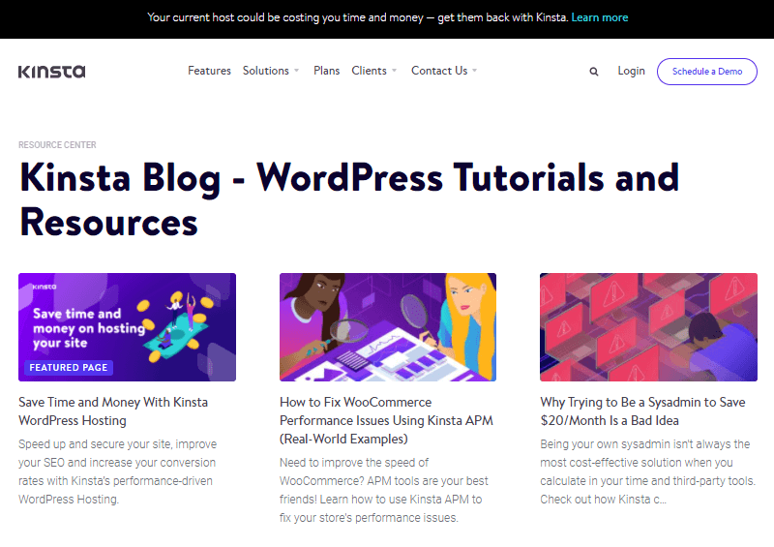Screen dimensions: 774x547
Task: Click the Schedule a Demo button
Action: click(x=707, y=72)
